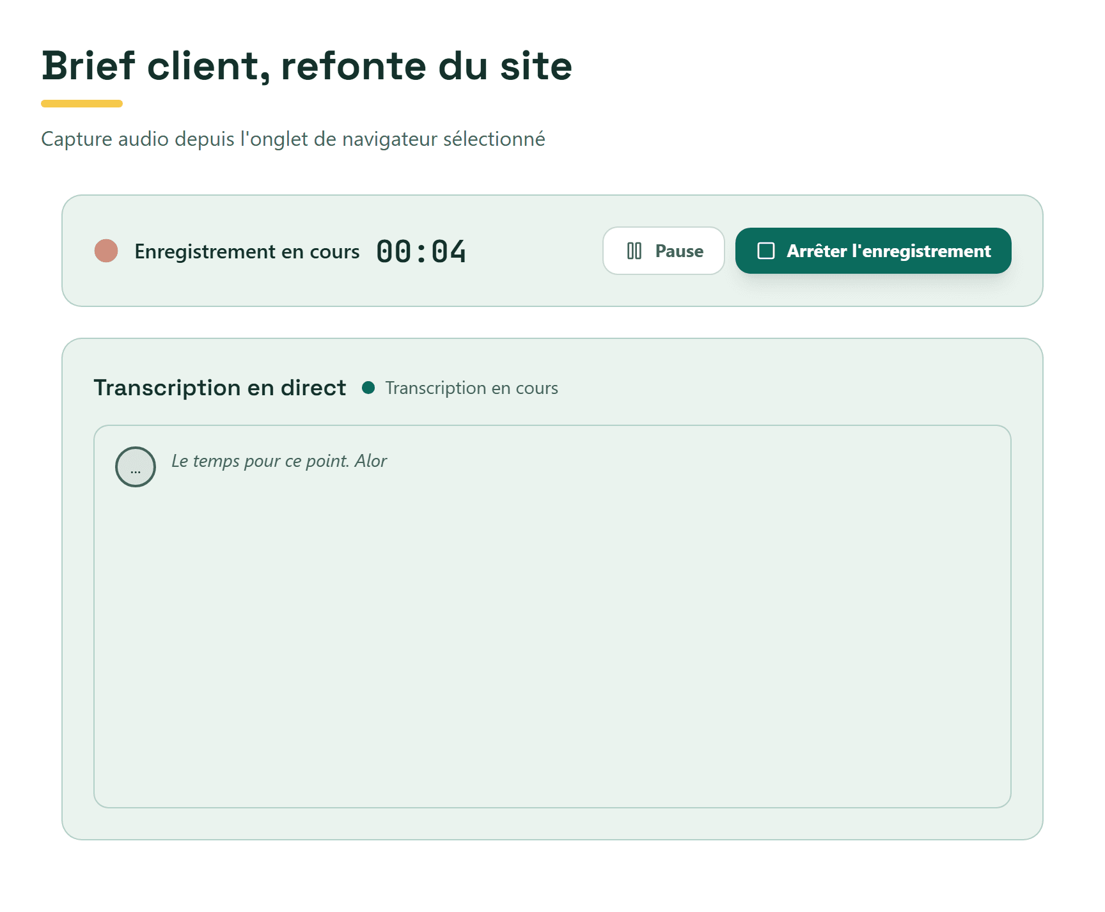Click the title 'Brief client, refonte du site'

[x=307, y=65]
